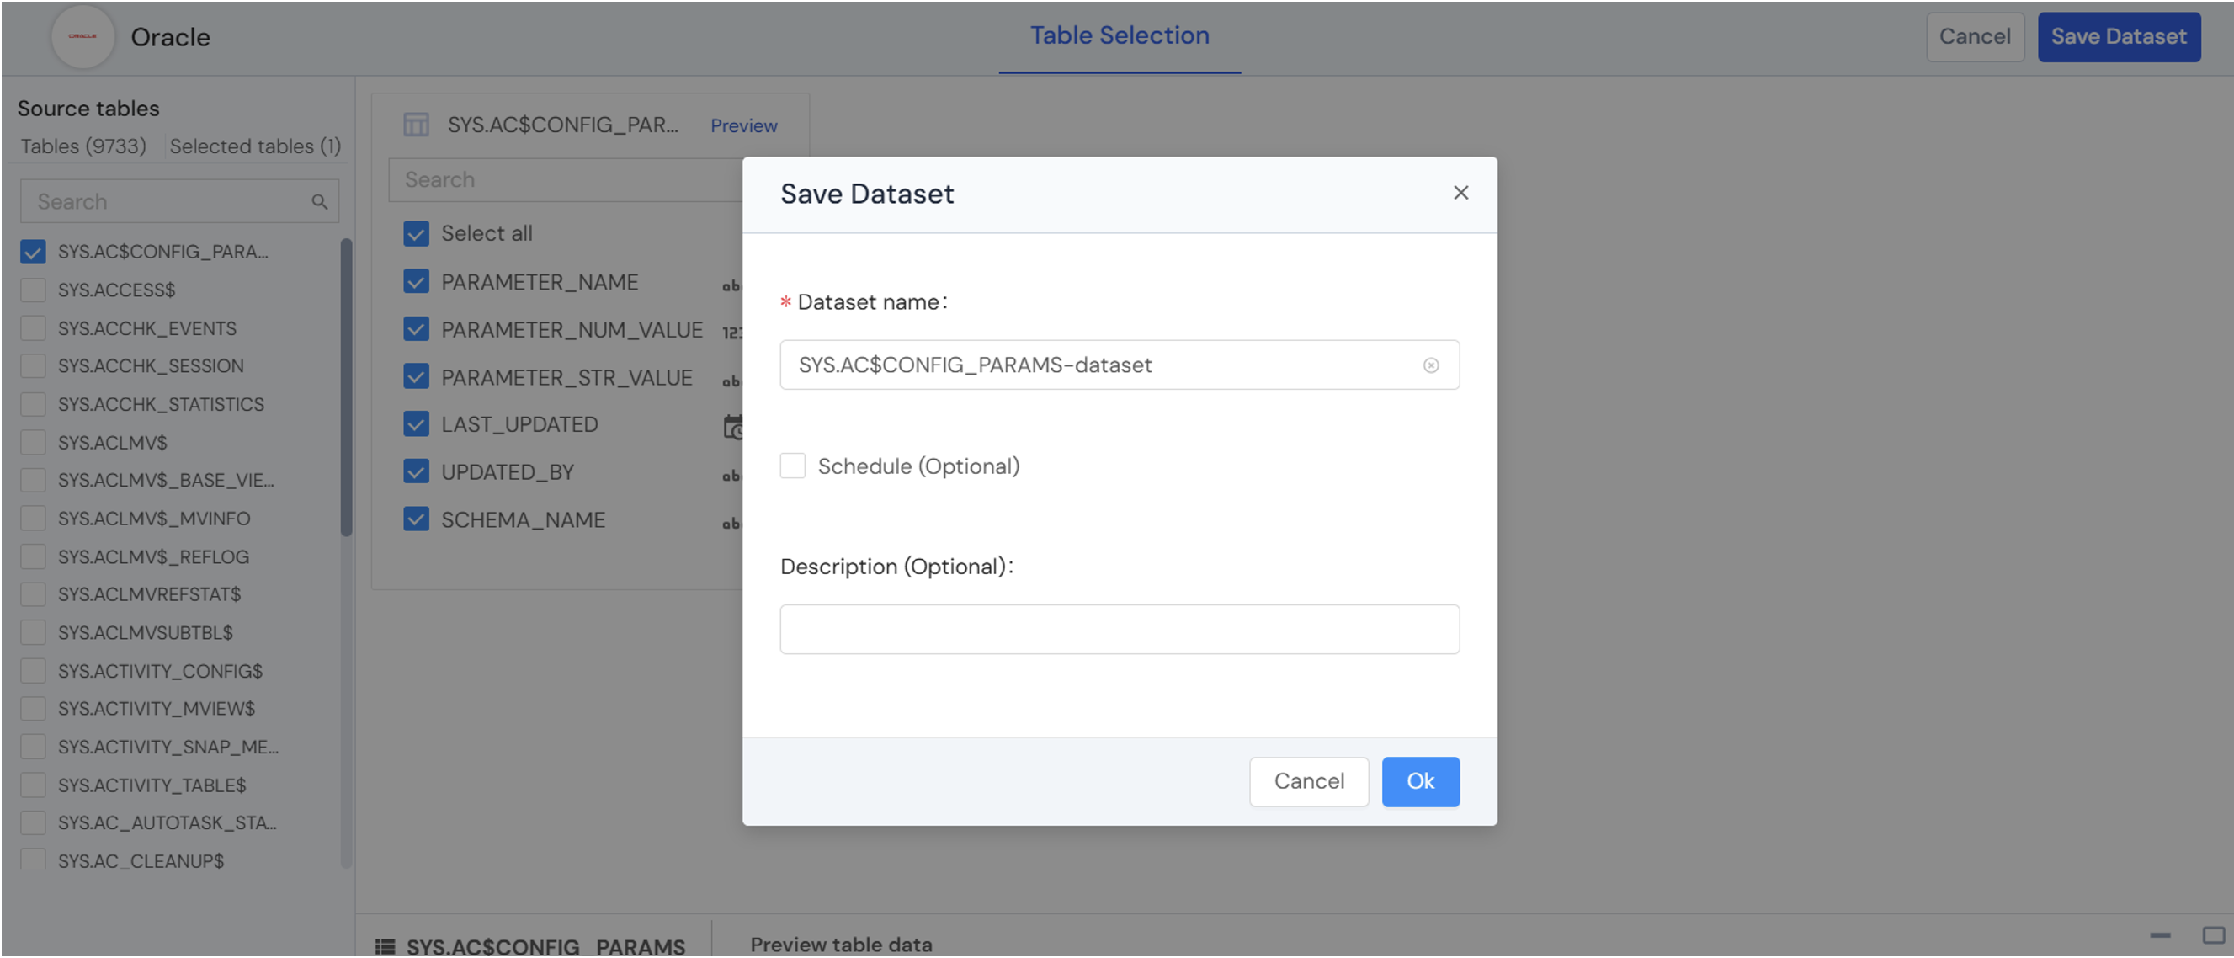This screenshot has width=2234, height=958.
Task: Uncheck the Select all columns checkbox
Action: [417, 233]
